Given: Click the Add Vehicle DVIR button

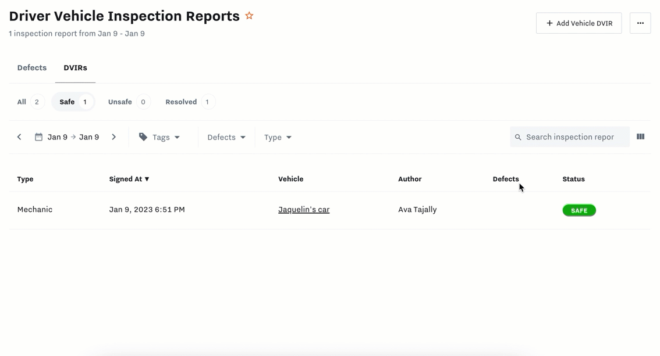Looking at the screenshot, I should [x=579, y=23].
